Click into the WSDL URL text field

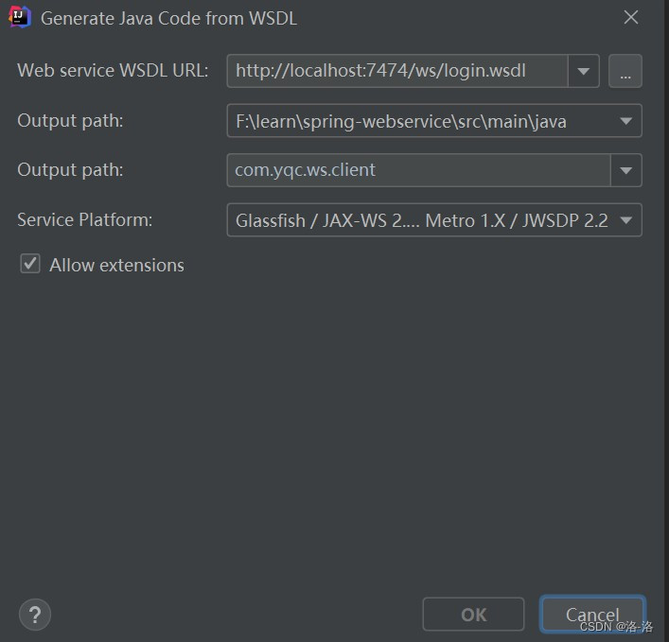pos(397,71)
